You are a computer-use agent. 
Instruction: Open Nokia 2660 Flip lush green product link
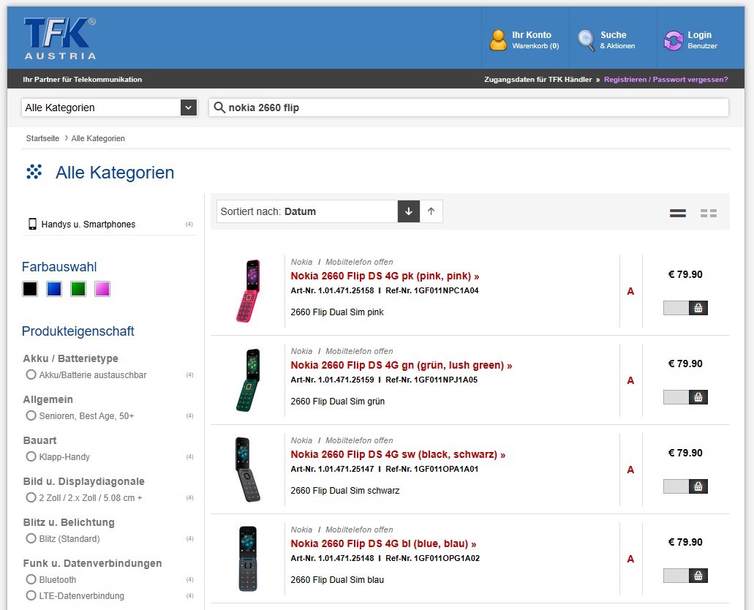pos(401,365)
